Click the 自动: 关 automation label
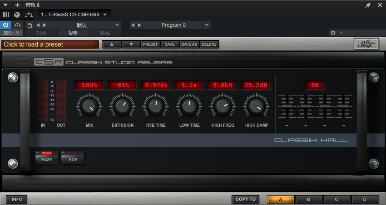Viewport: 386px width, 205px height. click(x=11, y=33)
